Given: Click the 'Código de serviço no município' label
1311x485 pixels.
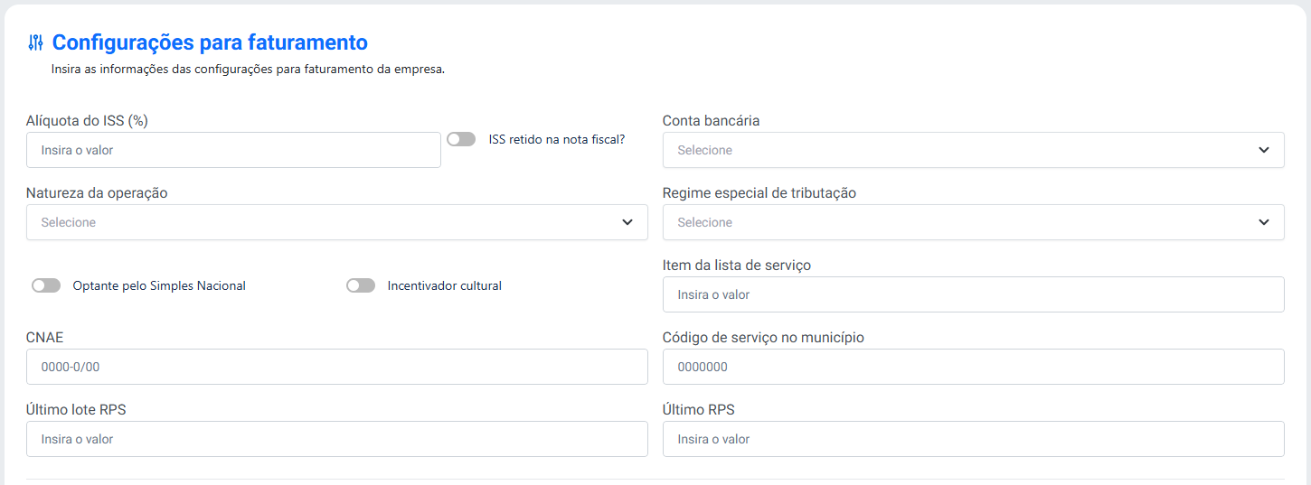Looking at the screenshot, I should 763,337.
